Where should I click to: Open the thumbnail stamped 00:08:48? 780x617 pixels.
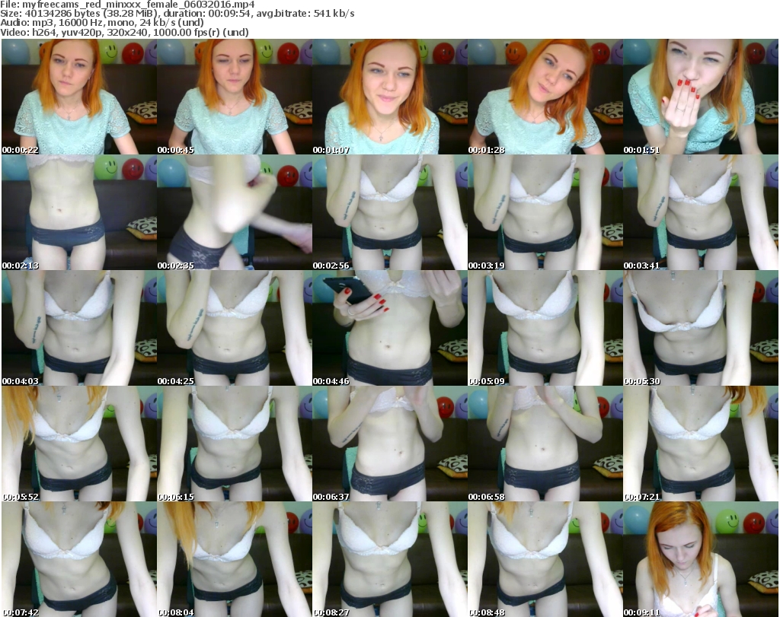545,559
